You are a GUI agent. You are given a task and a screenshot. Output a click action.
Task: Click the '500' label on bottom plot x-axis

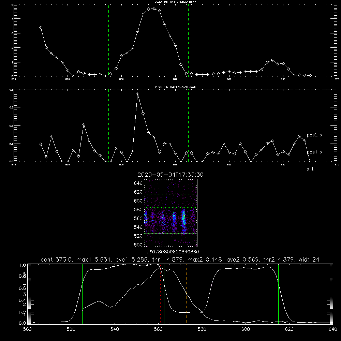(x=27, y=329)
